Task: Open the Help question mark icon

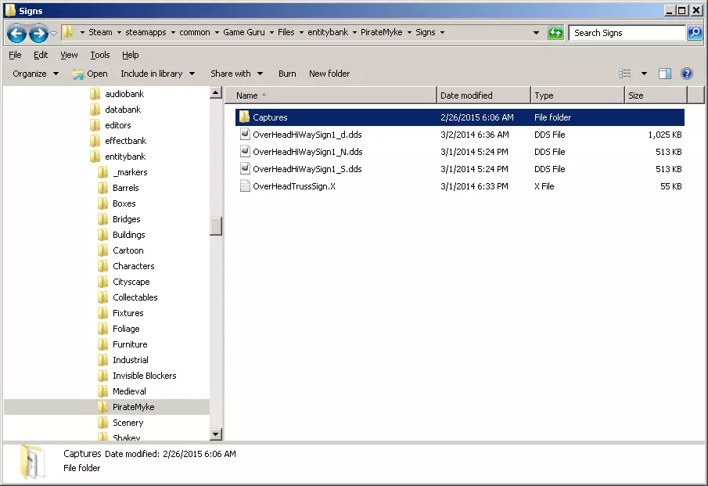Action: point(687,74)
